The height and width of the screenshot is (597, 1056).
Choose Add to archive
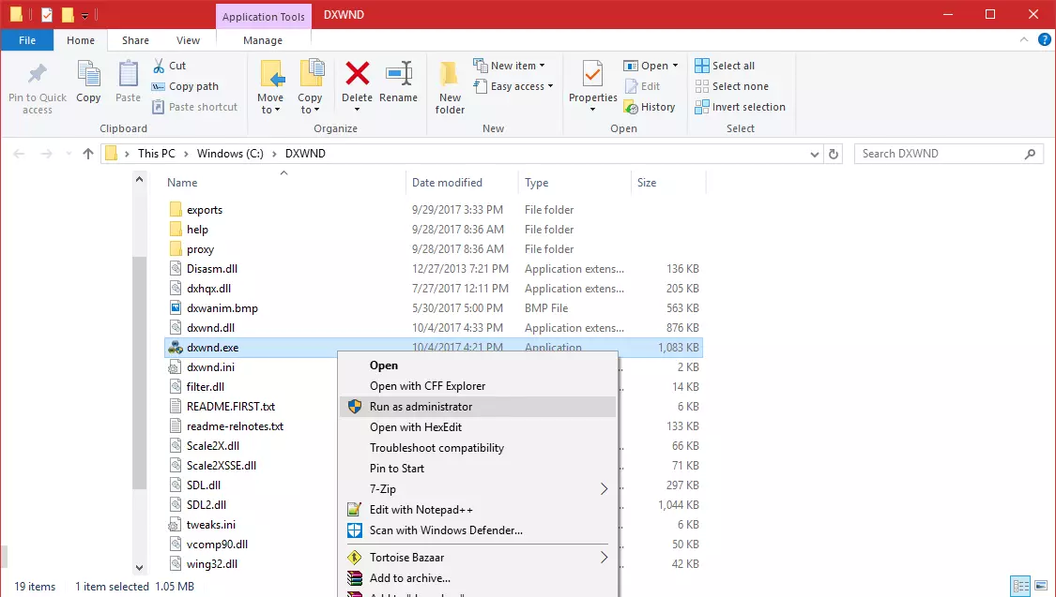click(478, 578)
